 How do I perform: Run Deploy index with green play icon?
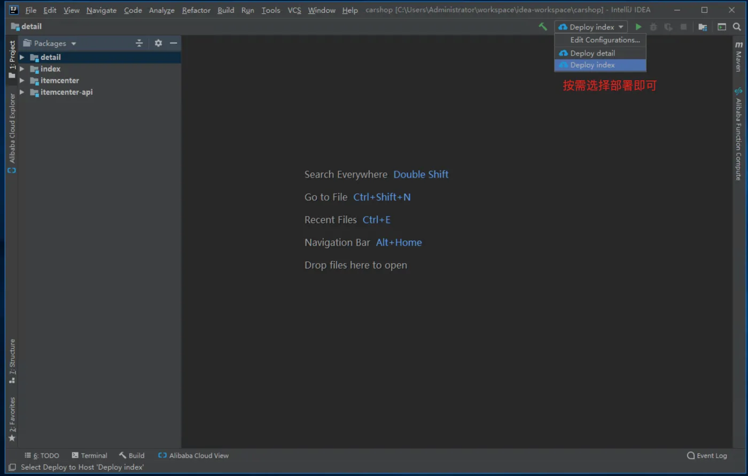[638, 27]
